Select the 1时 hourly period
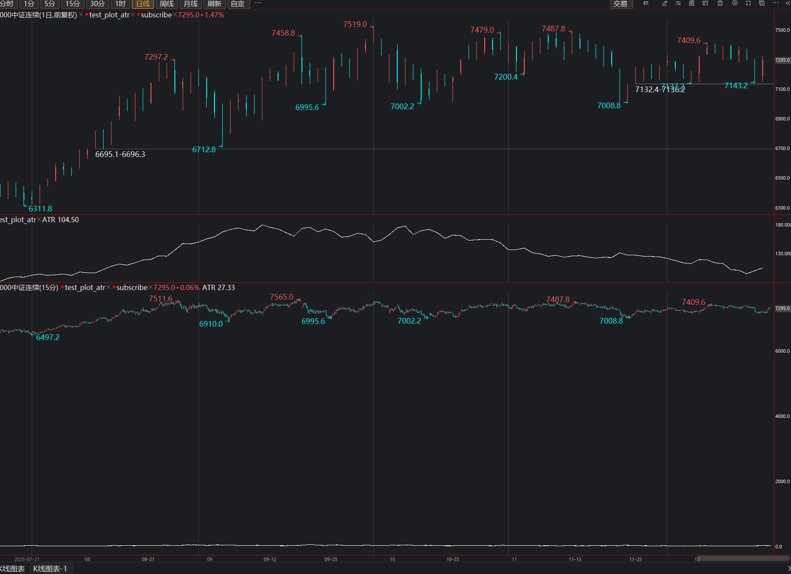 tap(121, 4)
